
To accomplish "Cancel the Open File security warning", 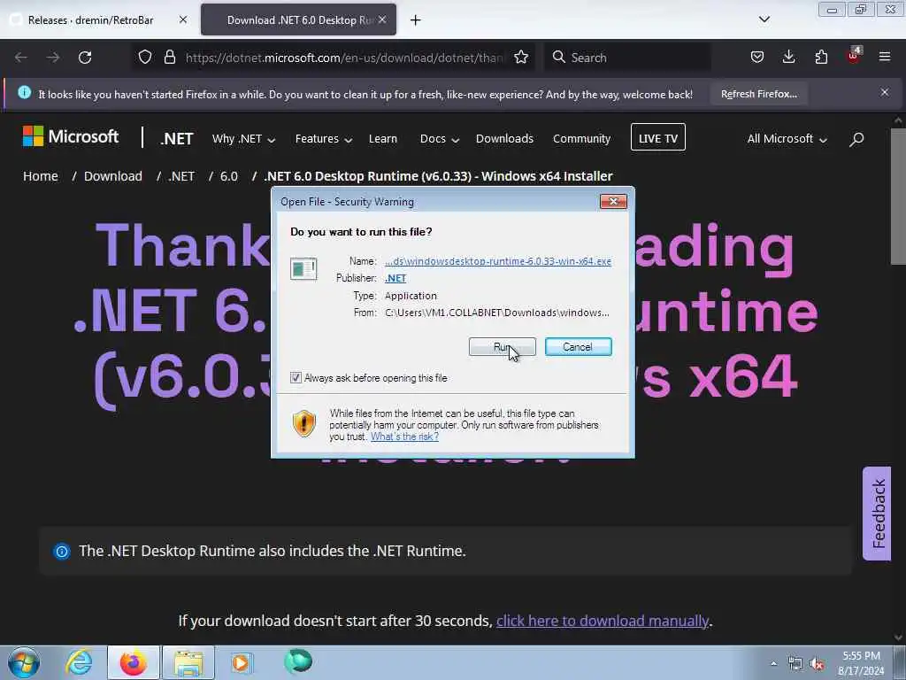I will coord(578,347).
